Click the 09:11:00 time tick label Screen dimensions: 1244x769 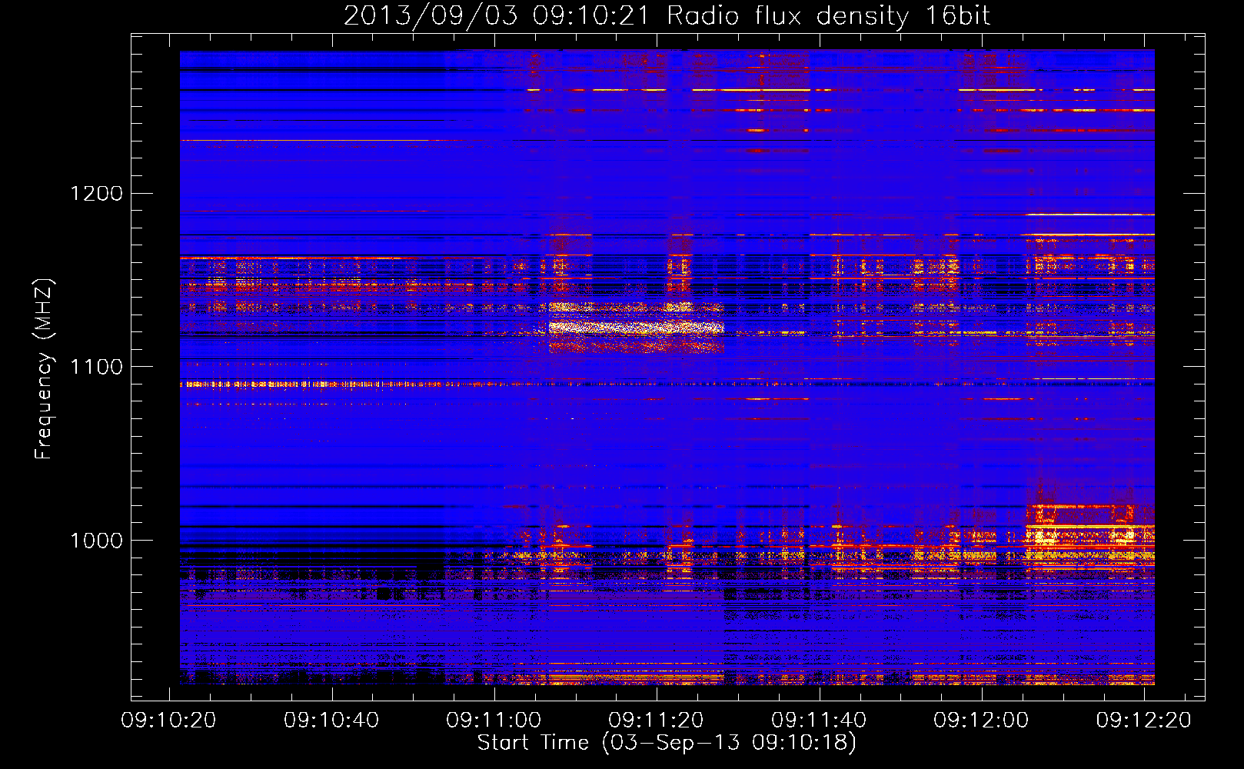[x=494, y=721]
